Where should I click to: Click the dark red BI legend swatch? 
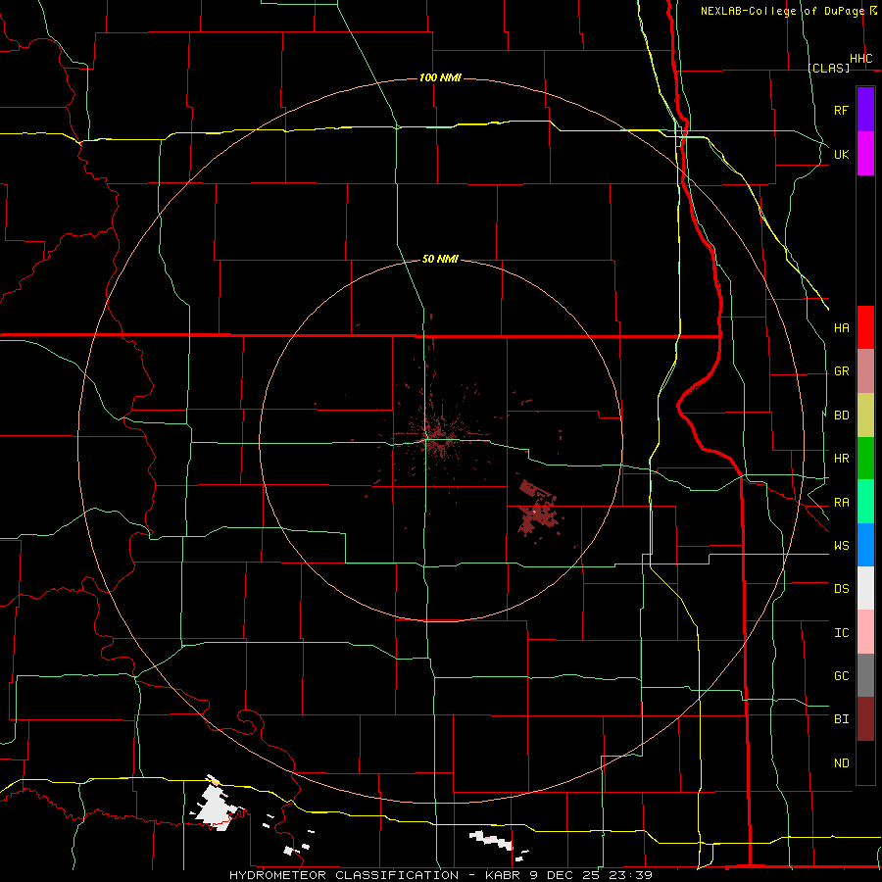[865, 719]
